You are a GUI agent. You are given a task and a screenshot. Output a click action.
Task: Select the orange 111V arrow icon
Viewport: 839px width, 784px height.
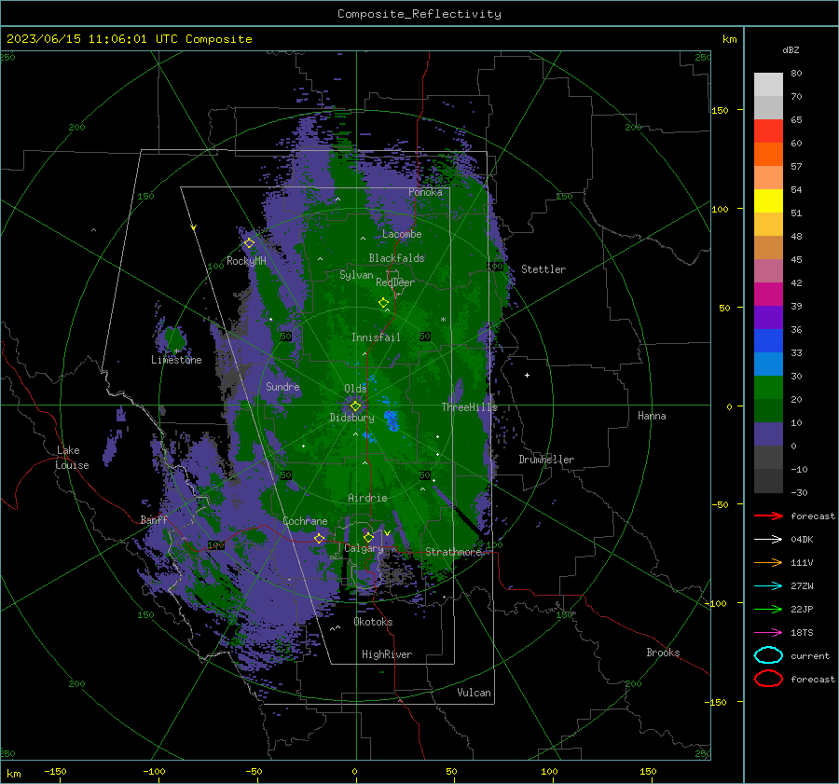pyautogui.click(x=768, y=562)
